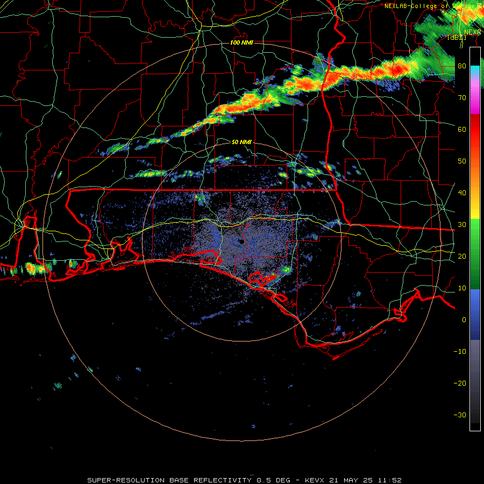Click the 0 value on the dBZ scale

click(x=464, y=320)
